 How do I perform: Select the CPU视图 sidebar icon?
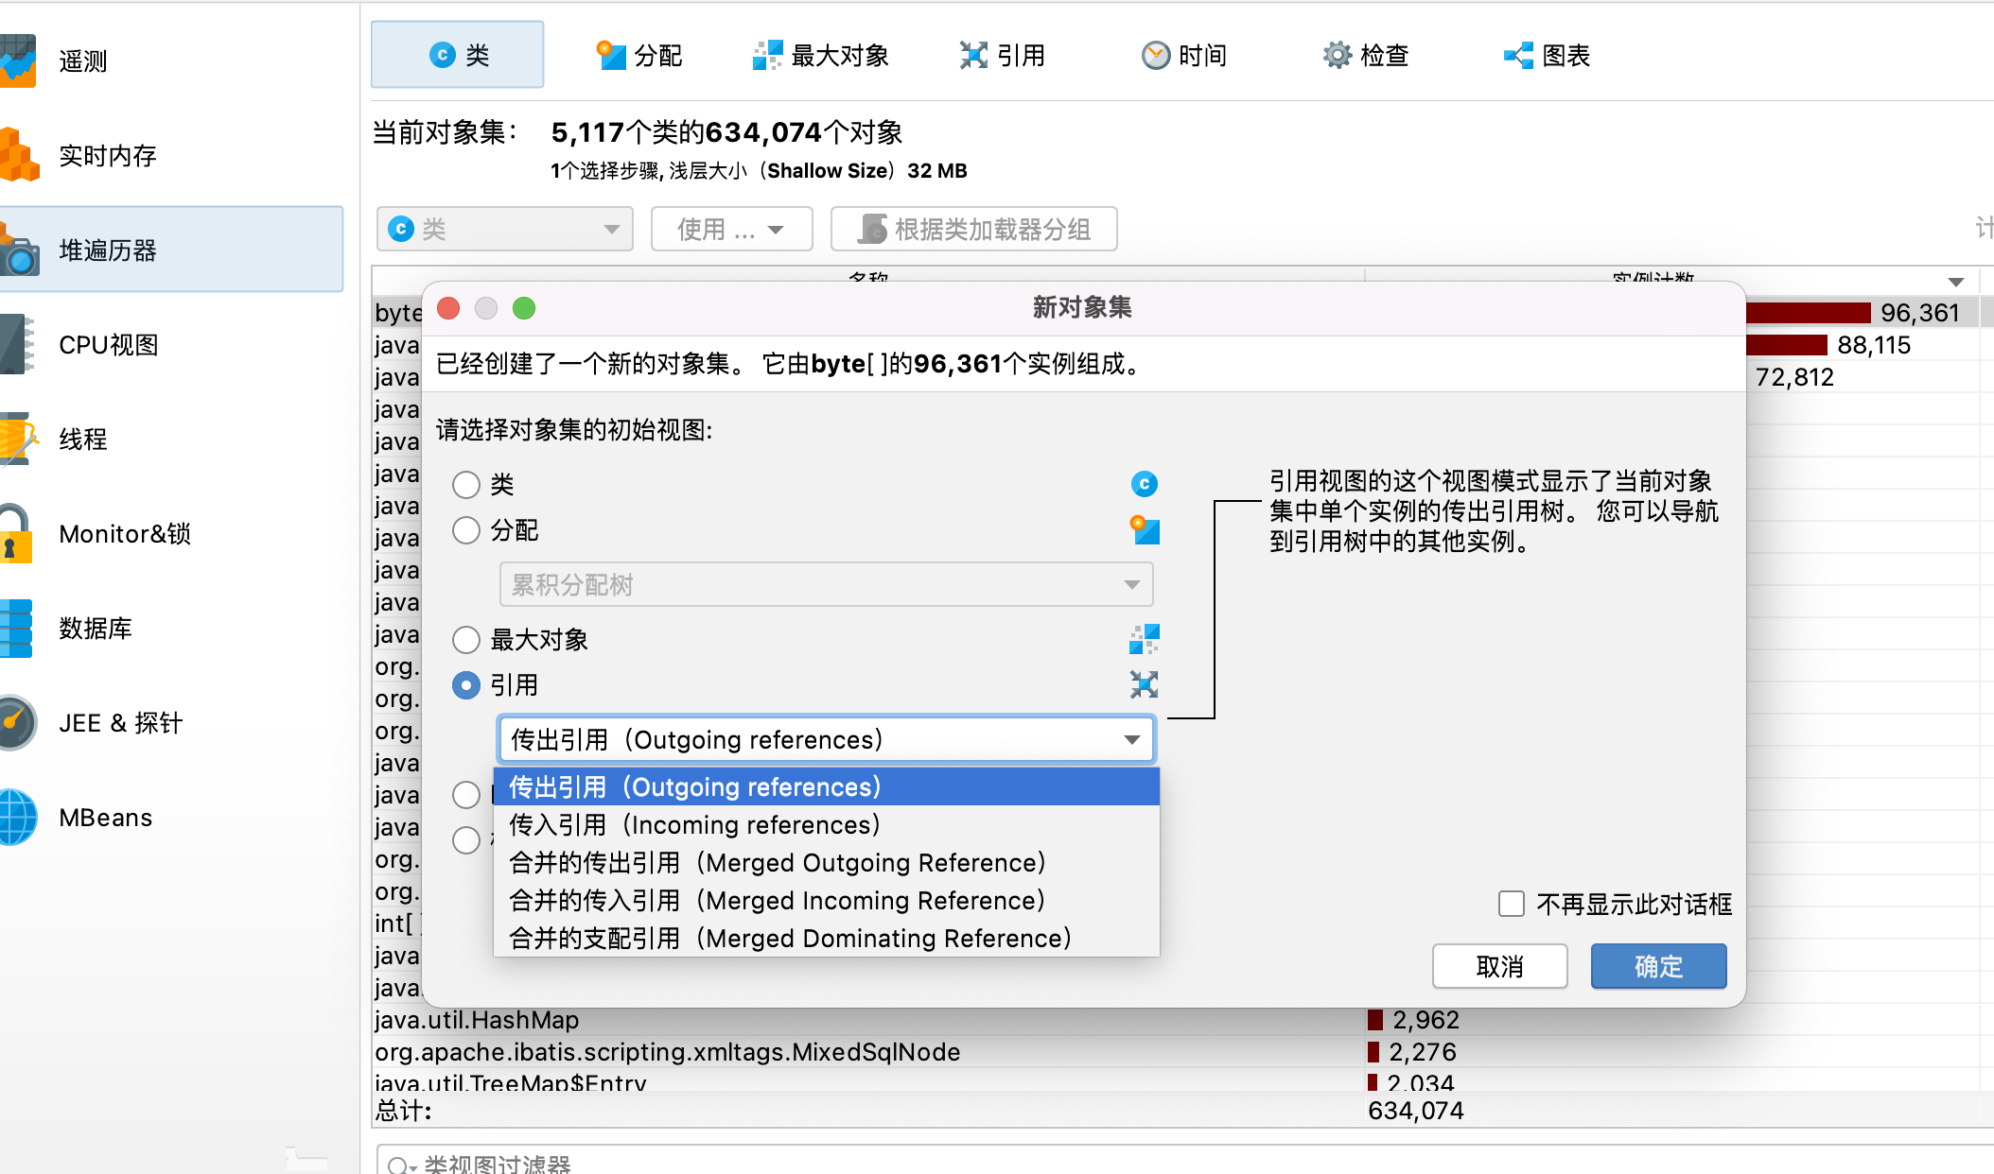click(x=17, y=344)
